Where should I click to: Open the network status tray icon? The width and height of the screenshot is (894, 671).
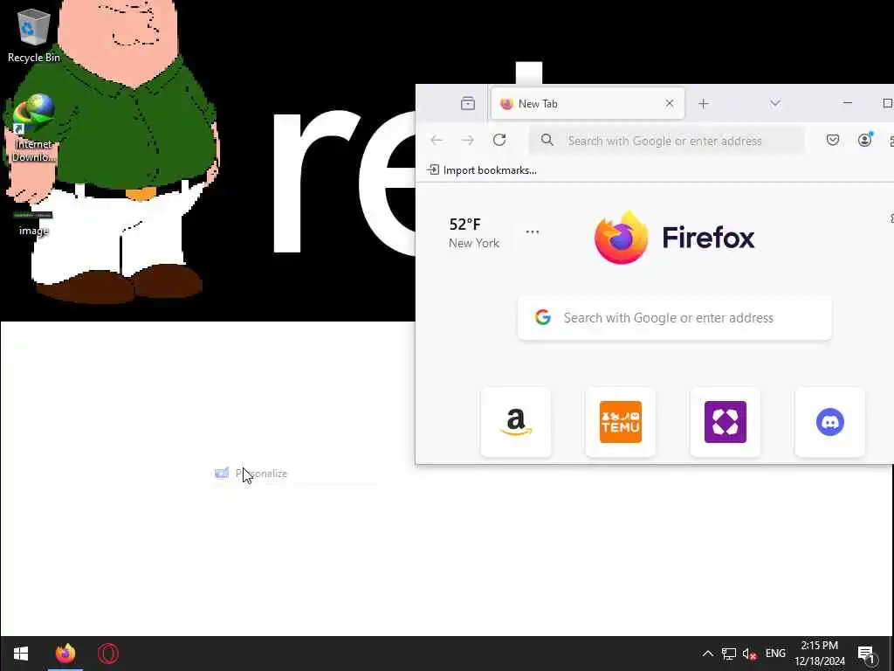pyautogui.click(x=729, y=654)
